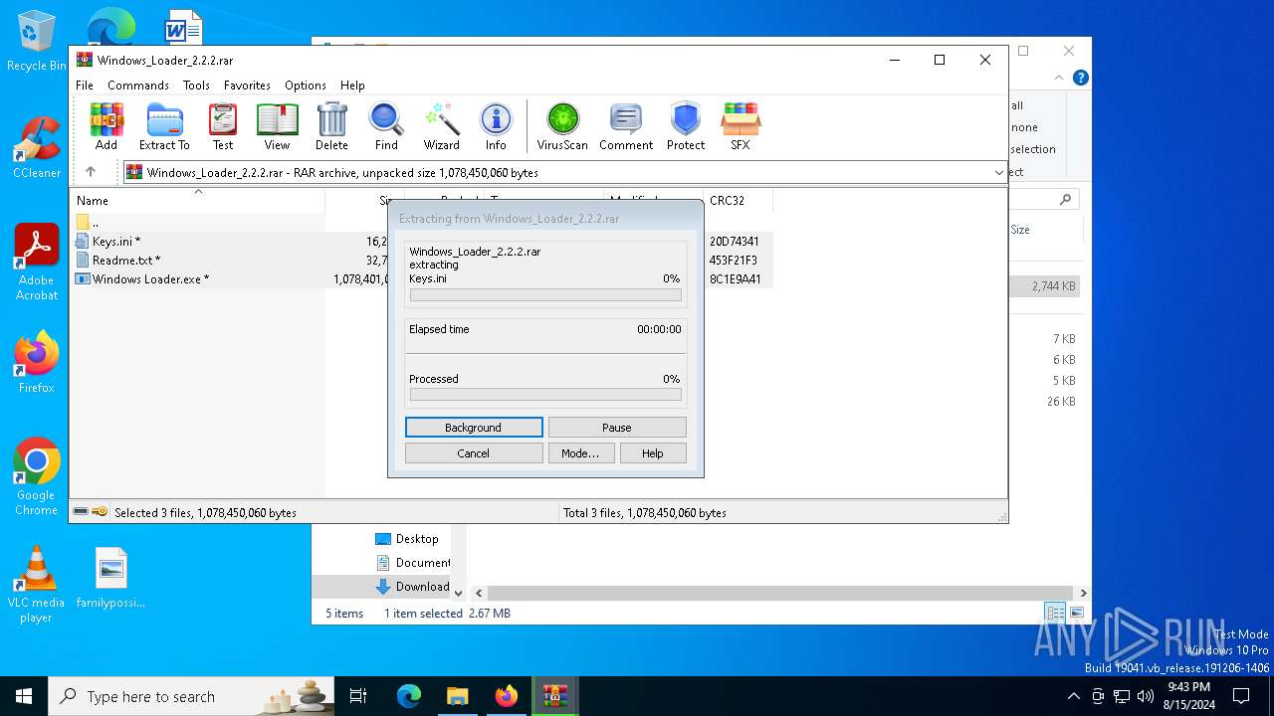The image size is (1274, 716).
Task: Open the View tool
Action: 277,126
